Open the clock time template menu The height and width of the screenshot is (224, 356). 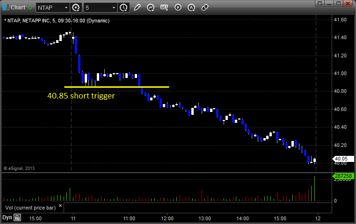coord(124,8)
